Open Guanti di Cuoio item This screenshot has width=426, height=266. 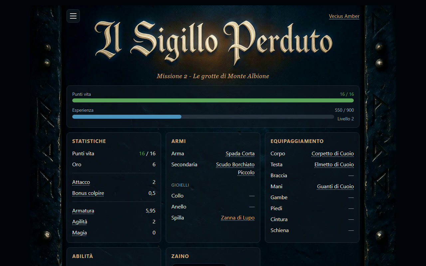335,187
